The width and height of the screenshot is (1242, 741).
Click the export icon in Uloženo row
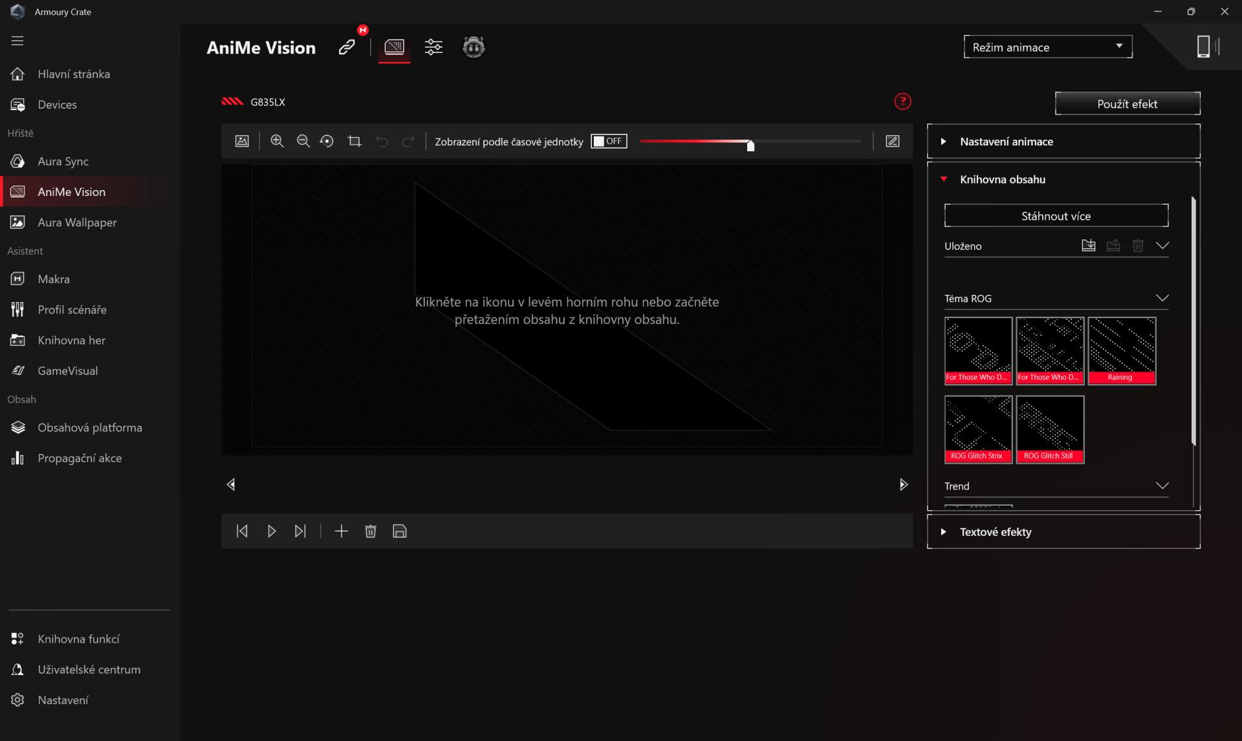pyautogui.click(x=1113, y=246)
